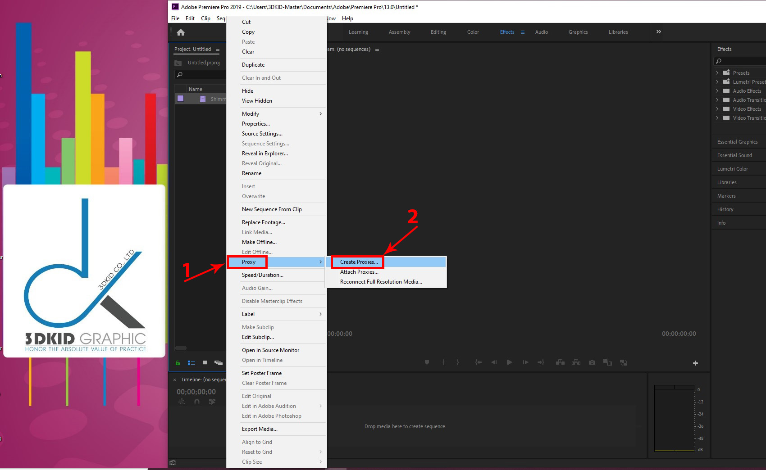Click the violet label swatch of the clip
Viewport: 766px width, 470px height.
click(181, 99)
